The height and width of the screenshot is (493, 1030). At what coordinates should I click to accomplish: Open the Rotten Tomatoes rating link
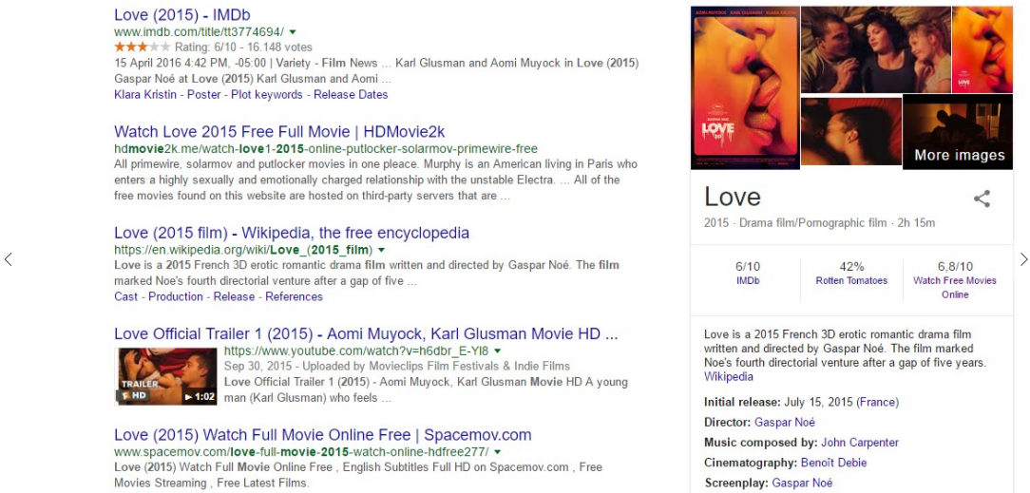point(851,281)
